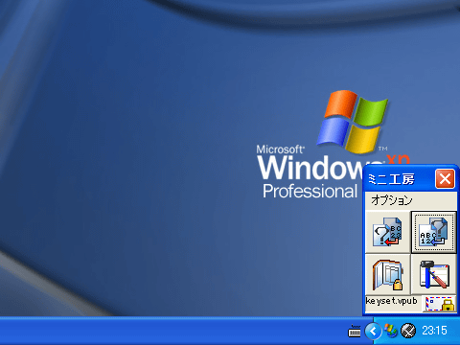Click the crossed tools tray icon
This screenshot has width=460, height=345.
click(x=408, y=331)
